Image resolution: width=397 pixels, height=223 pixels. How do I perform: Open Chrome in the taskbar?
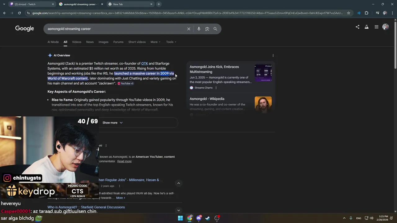pyautogui.click(x=190, y=218)
